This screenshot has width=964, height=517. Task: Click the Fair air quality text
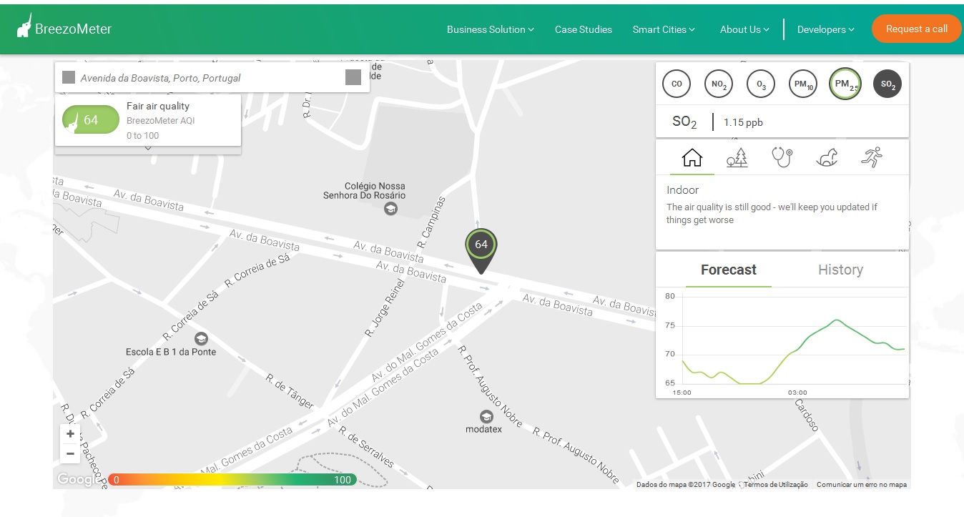click(158, 106)
